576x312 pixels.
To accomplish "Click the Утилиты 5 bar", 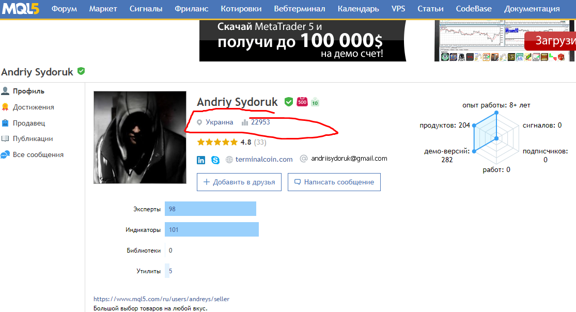I will [167, 271].
